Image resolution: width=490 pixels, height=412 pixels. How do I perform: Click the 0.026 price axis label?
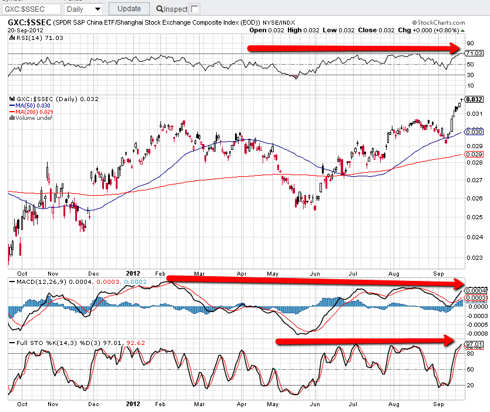coord(475,198)
